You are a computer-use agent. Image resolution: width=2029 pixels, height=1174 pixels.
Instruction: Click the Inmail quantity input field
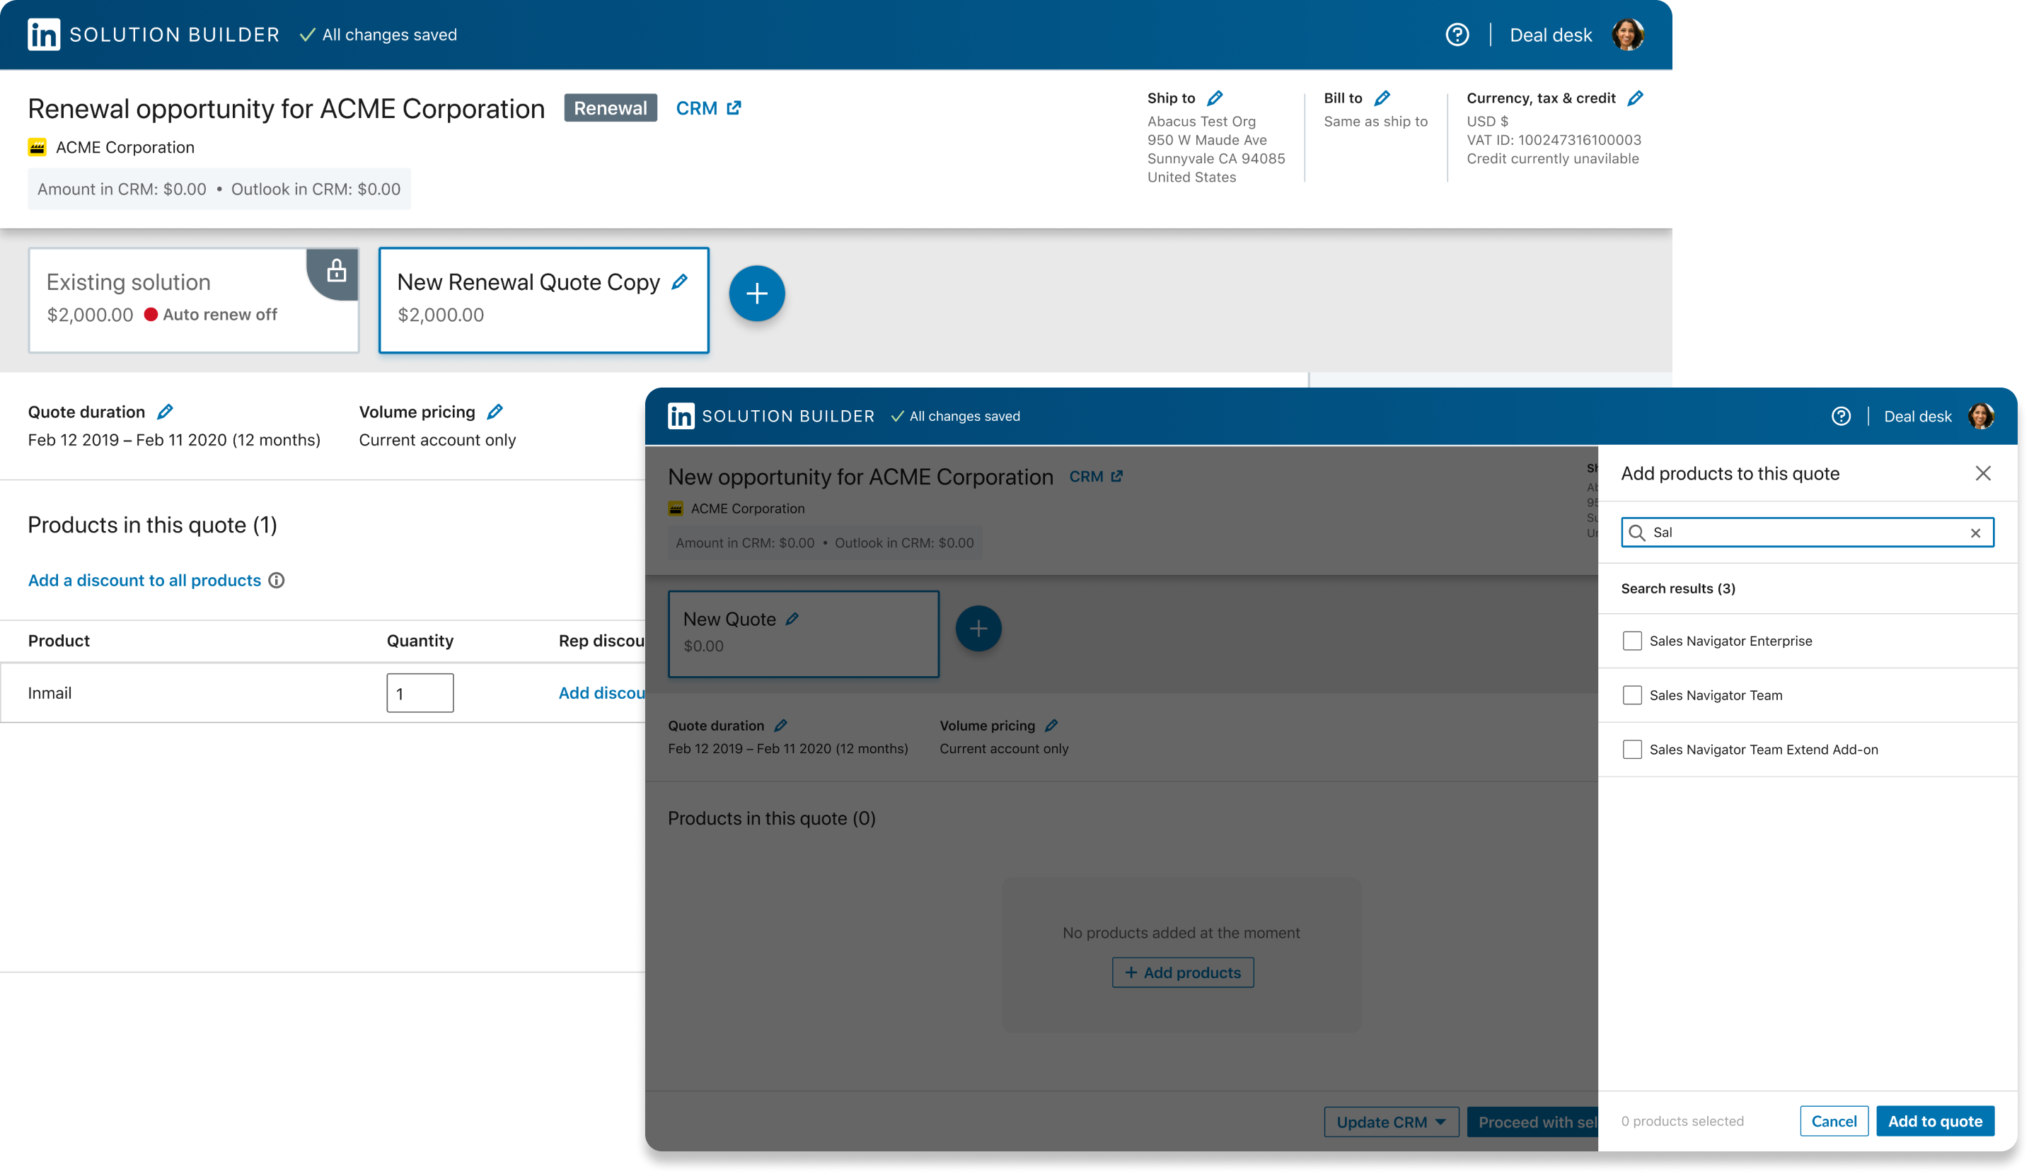420,693
